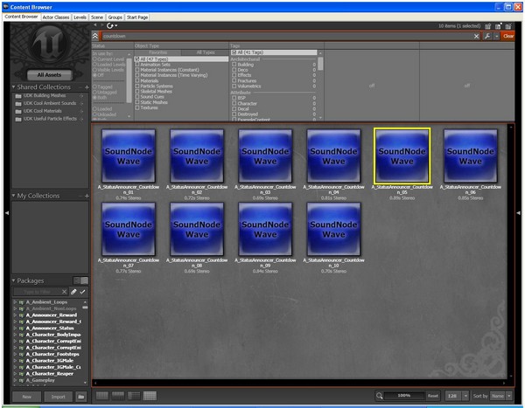Select the Loaded radio button

click(x=94, y=109)
